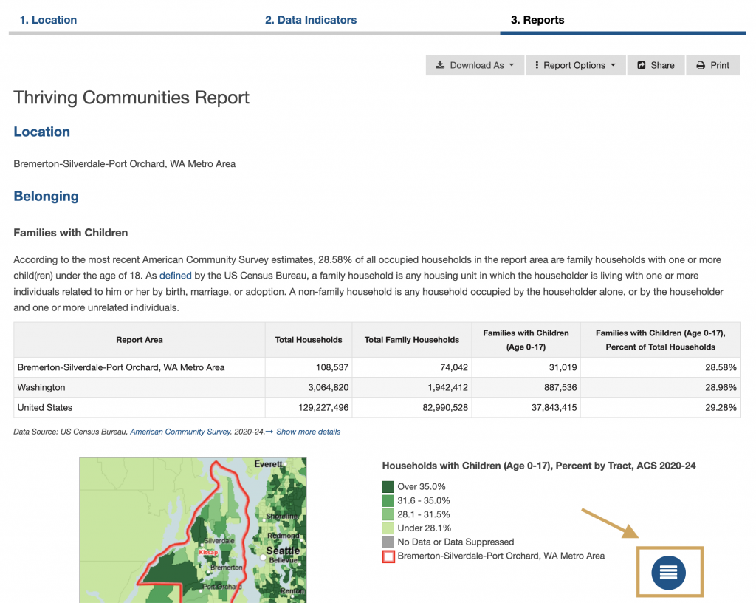
Task: Click the 108,537 total households cell
Action: (309, 367)
